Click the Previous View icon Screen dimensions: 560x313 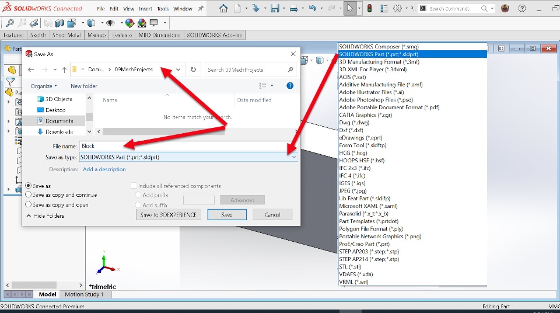34,23
